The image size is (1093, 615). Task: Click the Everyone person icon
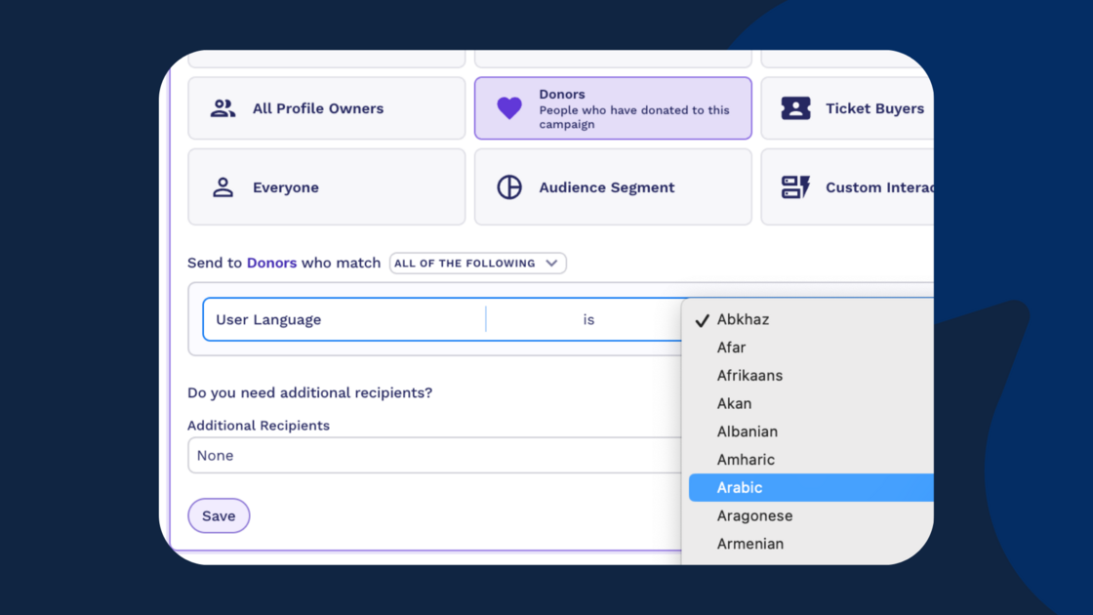pos(223,187)
